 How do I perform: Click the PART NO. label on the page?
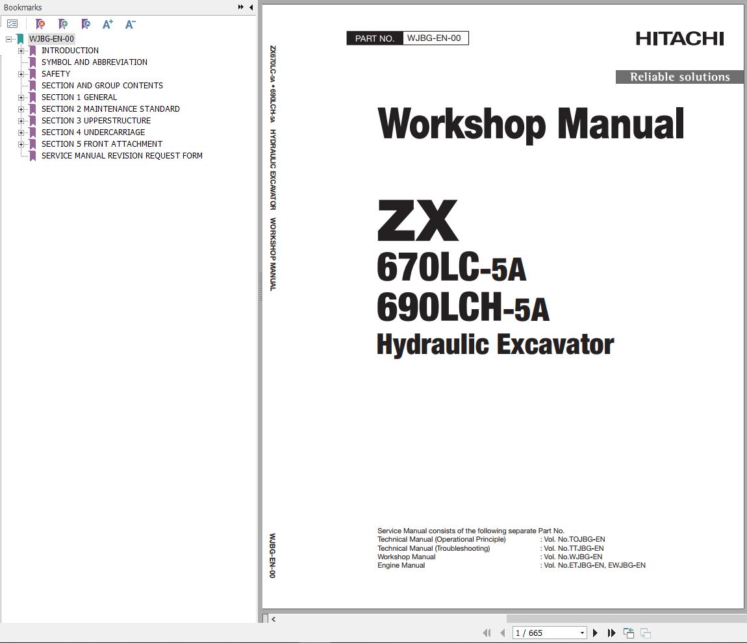[x=375, y=38]
